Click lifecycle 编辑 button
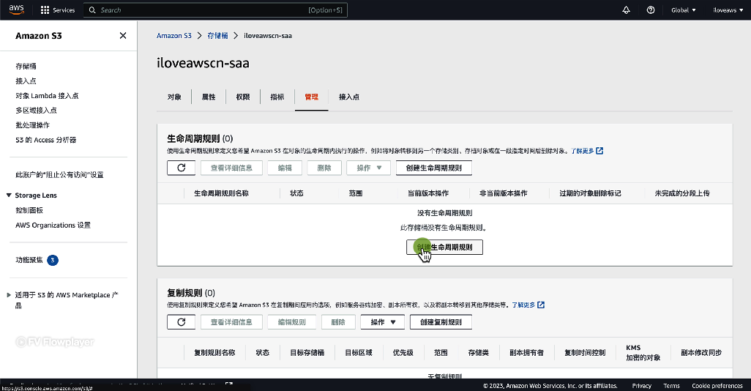751x391 pixels. pos(285,168)
